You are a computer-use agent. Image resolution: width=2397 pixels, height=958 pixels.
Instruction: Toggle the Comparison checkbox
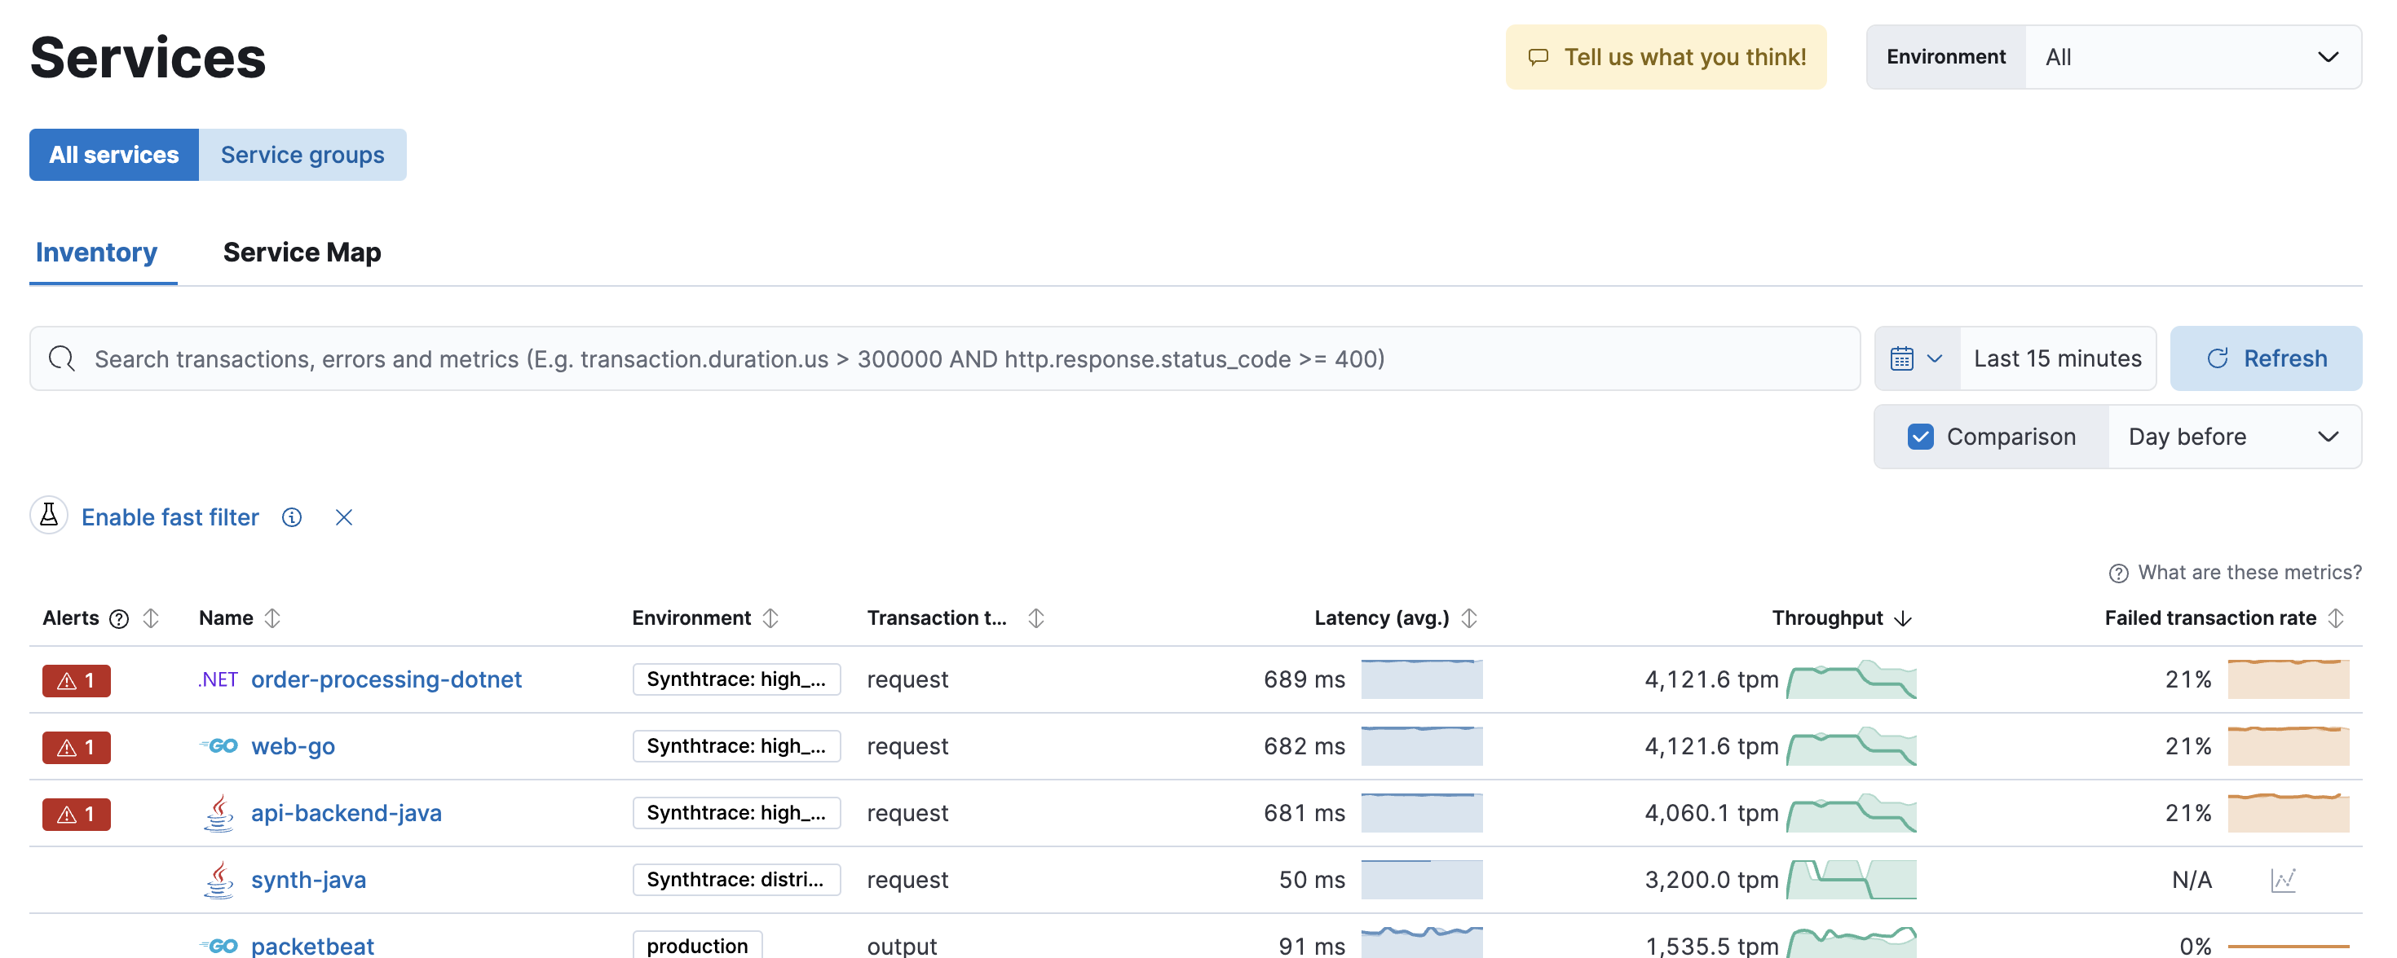pyautogui.click(x=1921, y=436)
